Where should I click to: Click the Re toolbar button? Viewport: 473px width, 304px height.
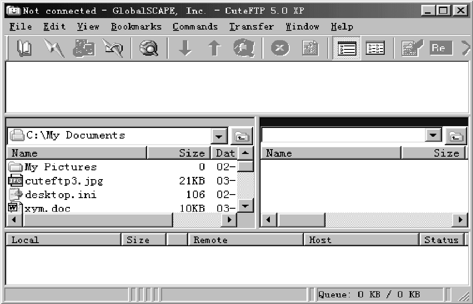click(x=441, y=48)
